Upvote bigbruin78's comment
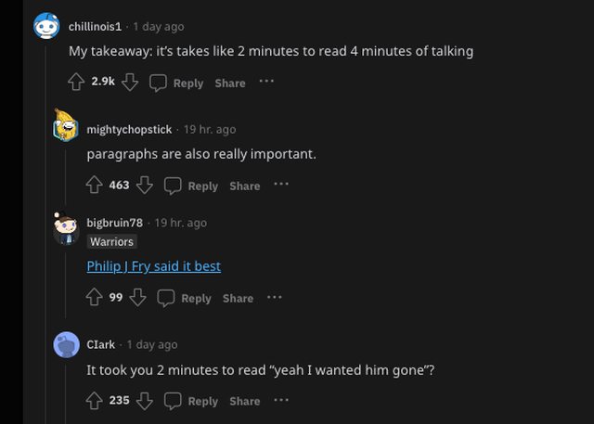This screenshot has height=424, width=594. pos(94,298)
